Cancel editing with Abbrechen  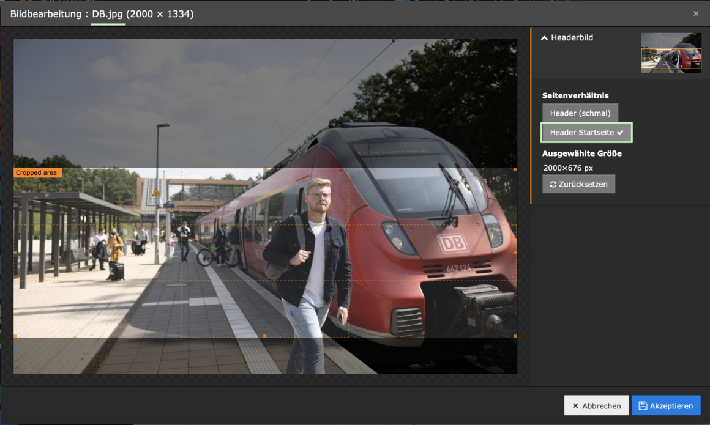coord(596,405)
